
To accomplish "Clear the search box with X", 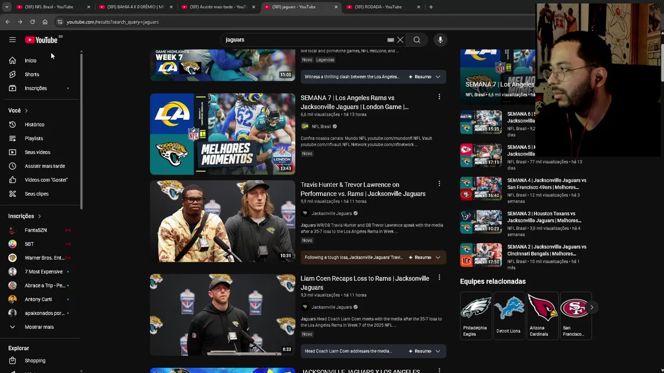I will click(x=400, y=40).
